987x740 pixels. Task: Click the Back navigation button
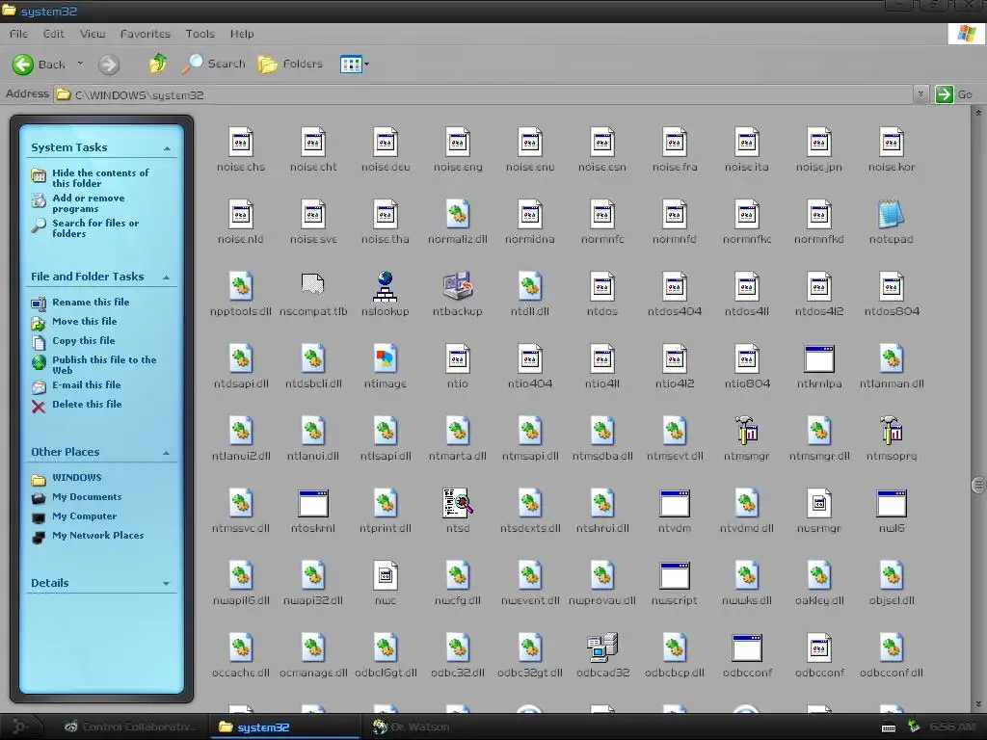click(39, 65)
